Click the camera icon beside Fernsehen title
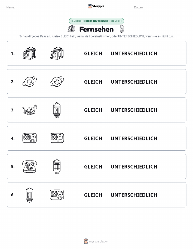Image resolution: width=193 pixels, height=249 pixels. coord(71,29)
